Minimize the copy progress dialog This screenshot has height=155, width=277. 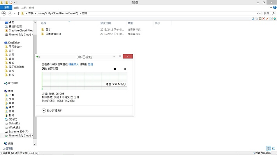tap(114, 57)
